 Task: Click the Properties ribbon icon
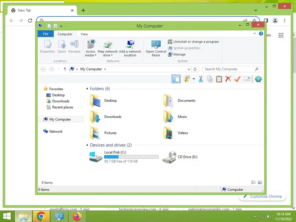47,47
